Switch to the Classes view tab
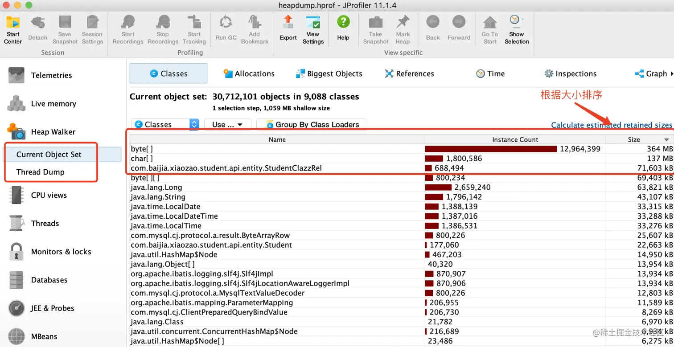 click(168, 73)
